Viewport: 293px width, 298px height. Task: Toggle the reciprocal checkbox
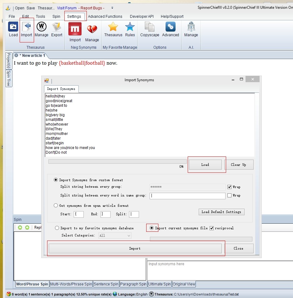212,228
